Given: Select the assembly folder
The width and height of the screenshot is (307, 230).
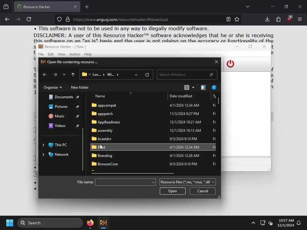Looking at the screenshot, I should (x=153, y=131).
